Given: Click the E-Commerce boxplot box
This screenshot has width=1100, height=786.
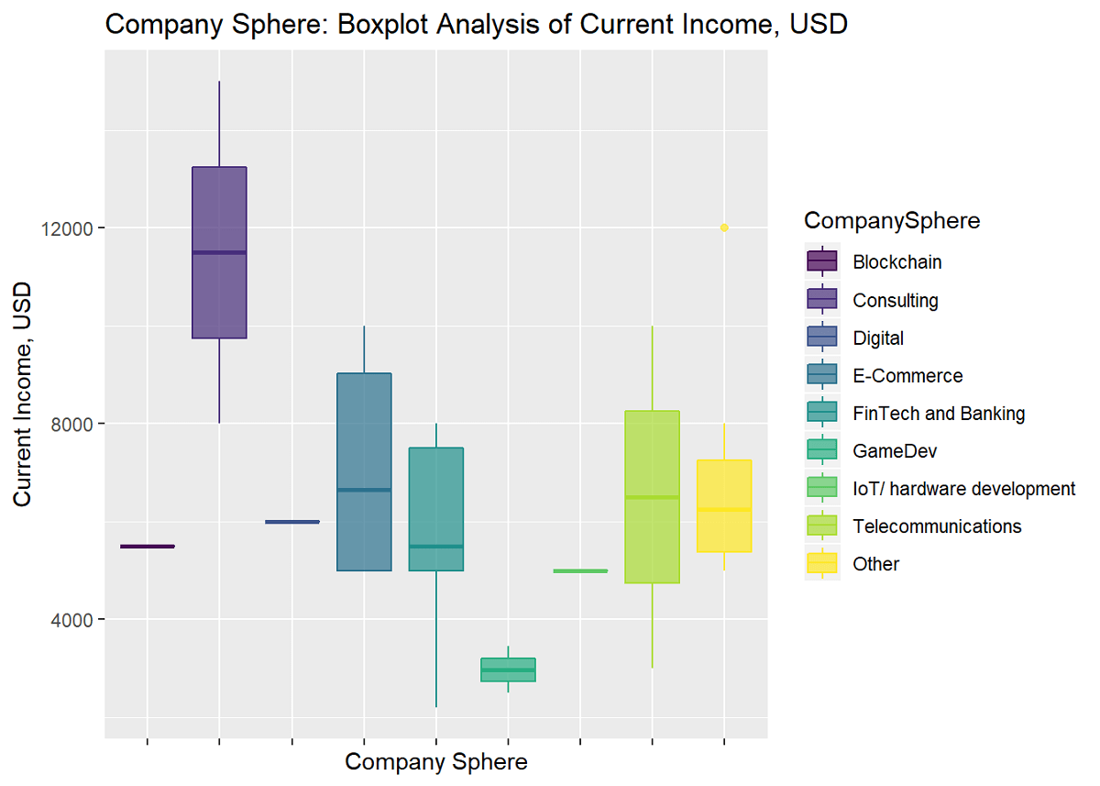Looking at the screenshot, I should click(x=364, y=471).
